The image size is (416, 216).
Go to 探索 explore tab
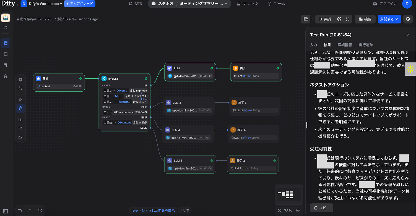point(136,4)
